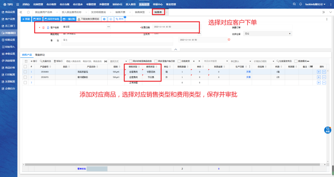The height and width of the screenshot is (177, 334).
Task: Click the home icon in tab bar
Action: click(28, 12)
